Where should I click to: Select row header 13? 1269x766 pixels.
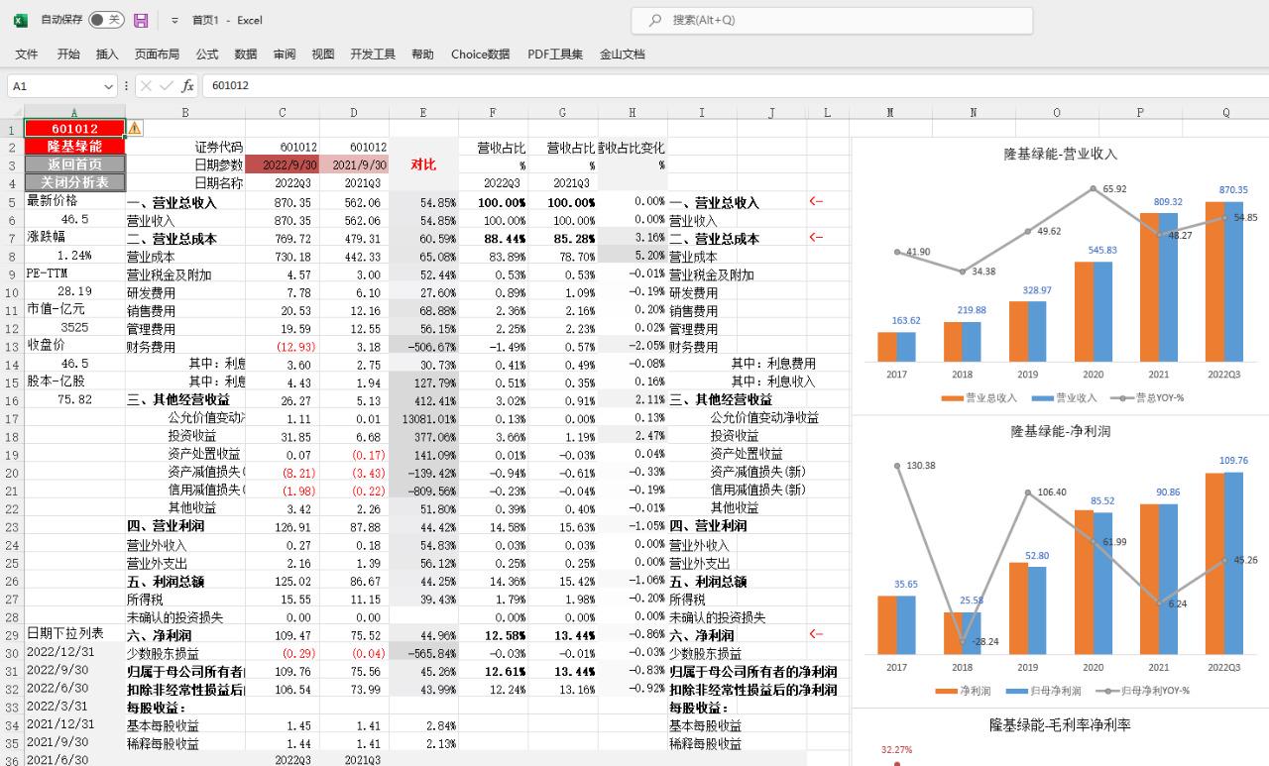coord(12,346)
